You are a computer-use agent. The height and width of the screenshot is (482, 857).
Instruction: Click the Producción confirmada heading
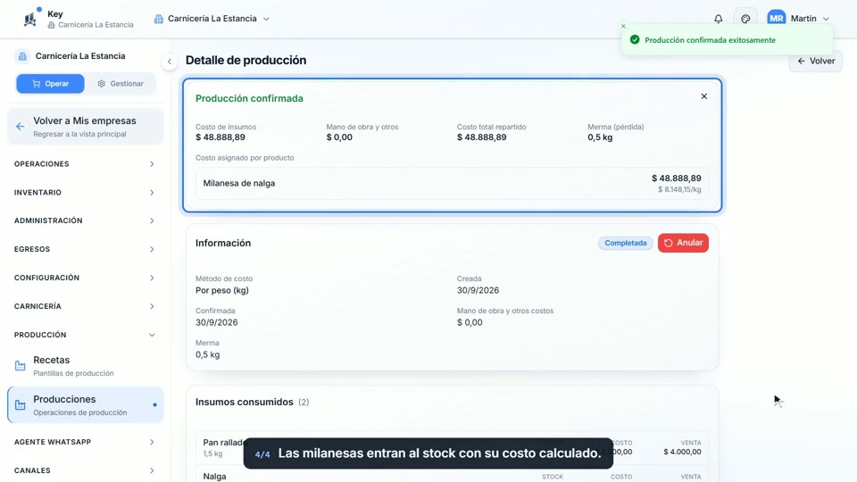pyautogui.click(x=249, y=98)
